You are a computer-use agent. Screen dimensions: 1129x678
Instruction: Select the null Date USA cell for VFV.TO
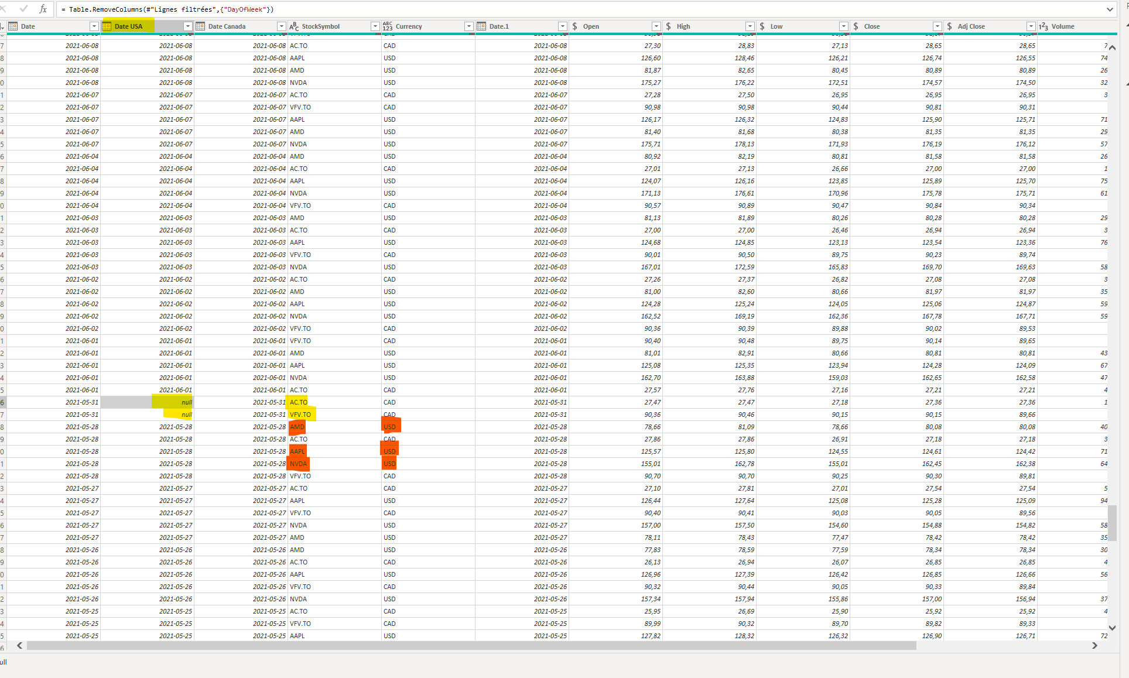click(x=147, y=415)
